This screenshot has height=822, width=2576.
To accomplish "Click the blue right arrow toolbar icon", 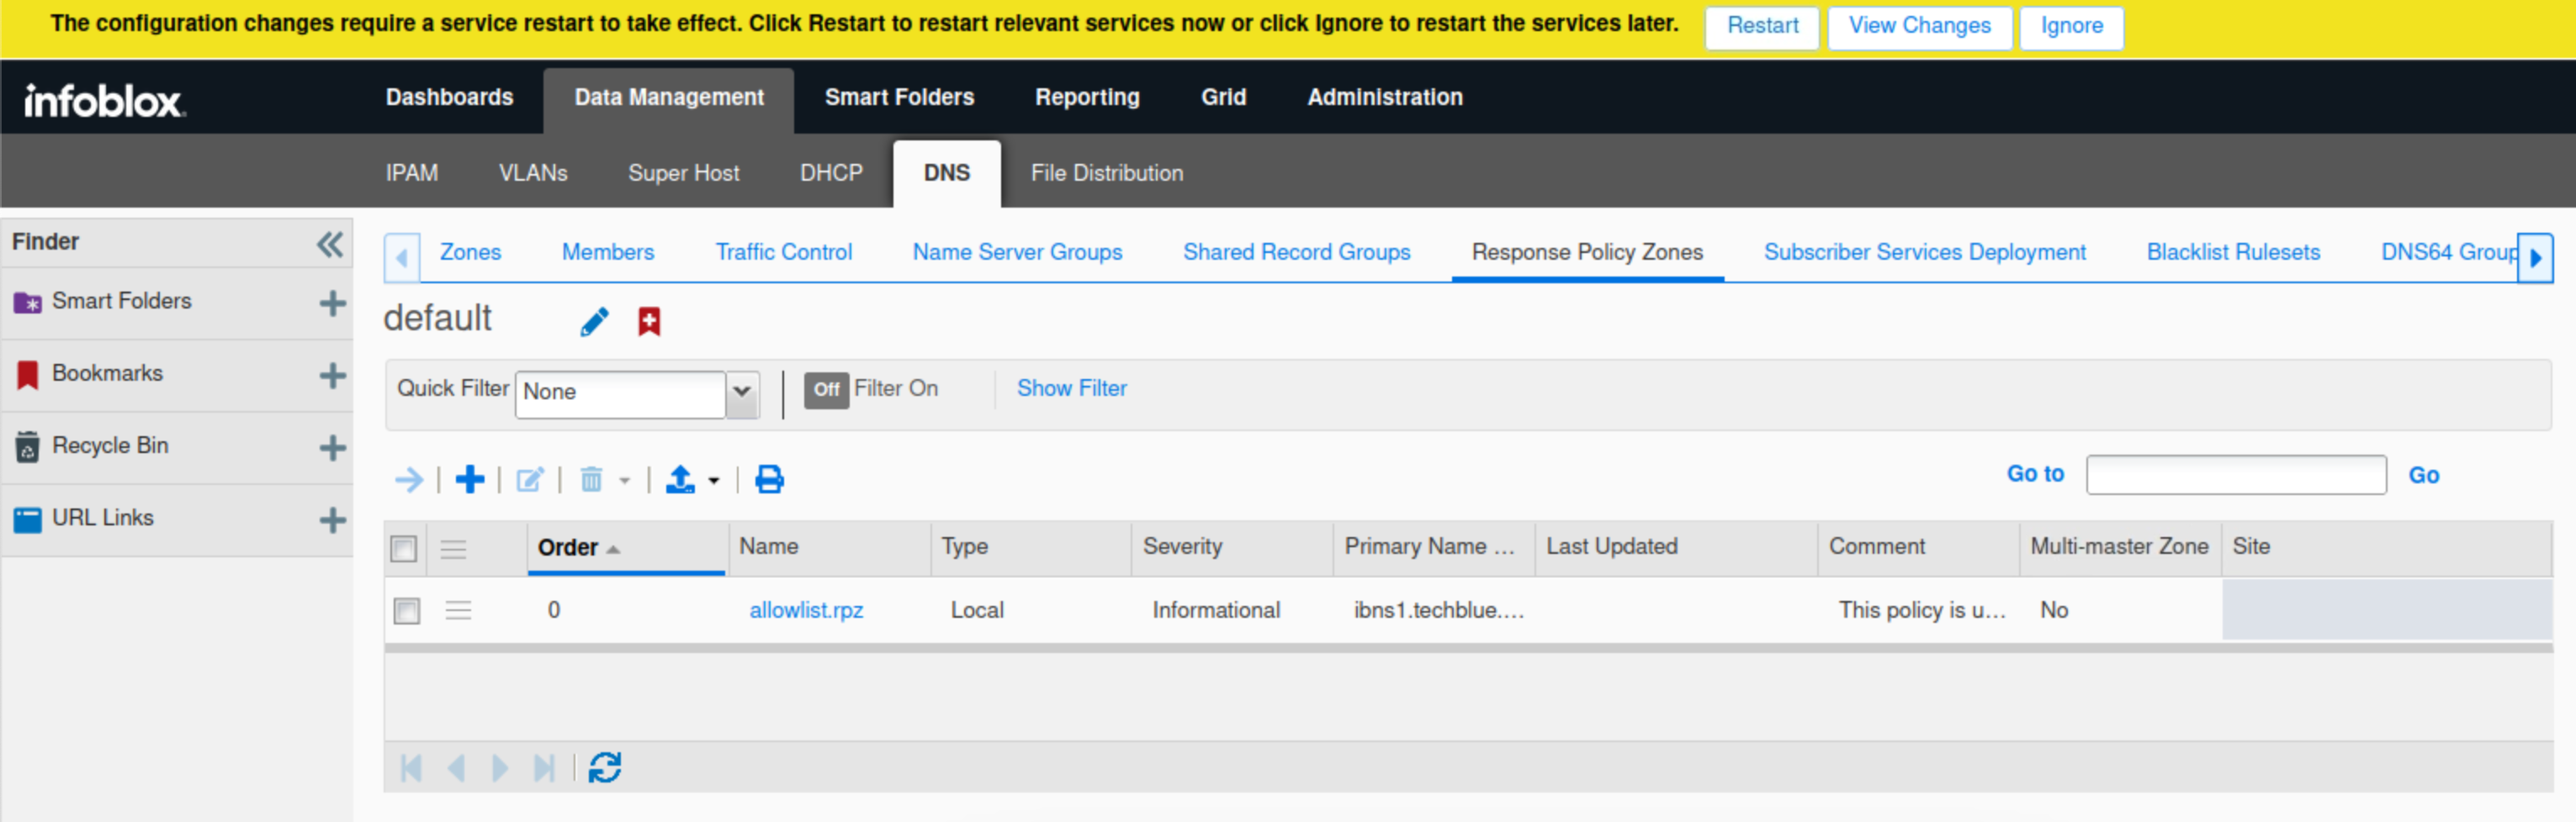I will tap(408, 479).
